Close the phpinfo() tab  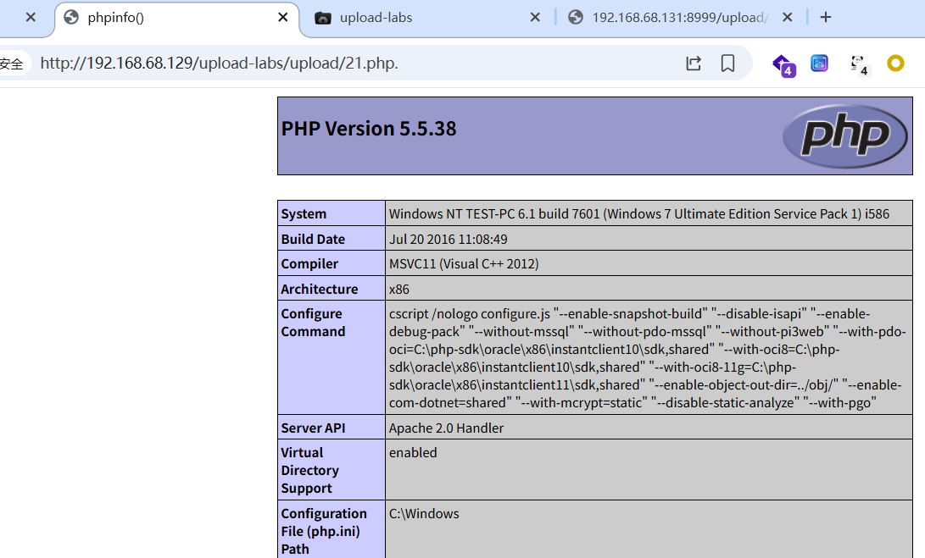[283, 18]
